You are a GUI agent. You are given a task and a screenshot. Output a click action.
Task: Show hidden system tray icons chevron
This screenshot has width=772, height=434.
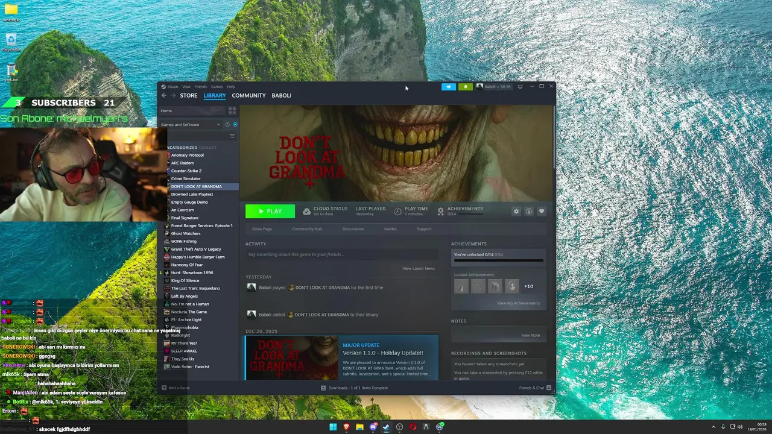[713, 427]
